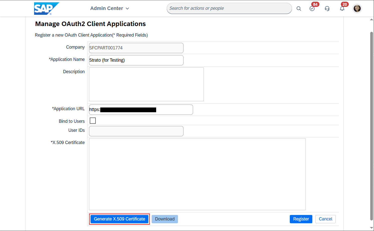374x231 pixels.
Task: Click the search magnifier icon
Action: click(x=299, y=9)
